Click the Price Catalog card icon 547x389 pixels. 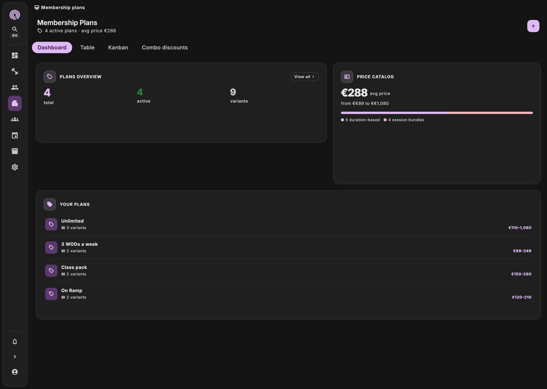[347, 77]
